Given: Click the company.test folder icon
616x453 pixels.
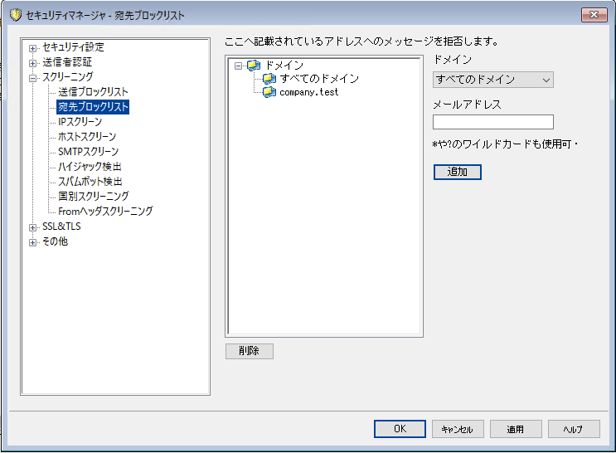Looking at the screenshot, I should (269, 92).
